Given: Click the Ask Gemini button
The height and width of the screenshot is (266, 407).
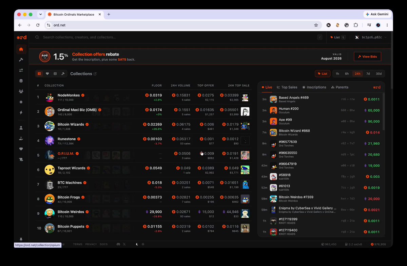Looking at the screenshot, I should click(x=377, y=14).
